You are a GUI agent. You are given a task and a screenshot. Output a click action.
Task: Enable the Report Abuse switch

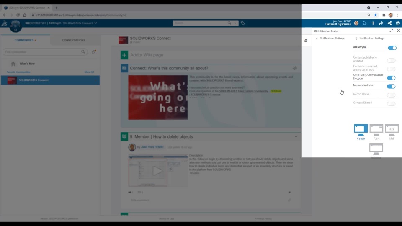(x=391, y=95)
